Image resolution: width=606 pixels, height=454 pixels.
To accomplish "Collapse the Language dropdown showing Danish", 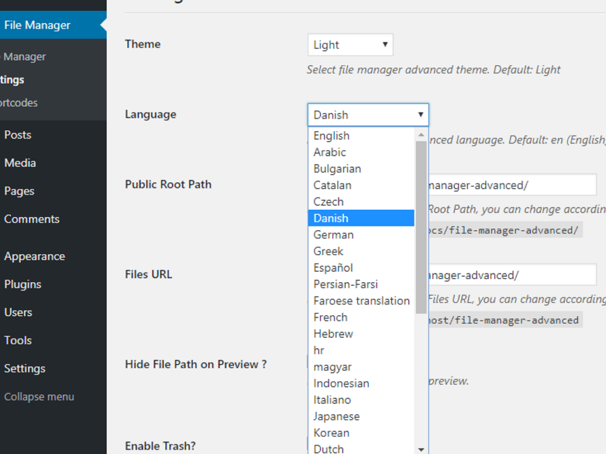I will point(368,115).
